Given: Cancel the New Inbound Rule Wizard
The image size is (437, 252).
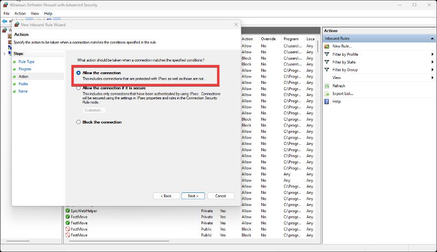Looking at the screenshot, I should point(220,196).
